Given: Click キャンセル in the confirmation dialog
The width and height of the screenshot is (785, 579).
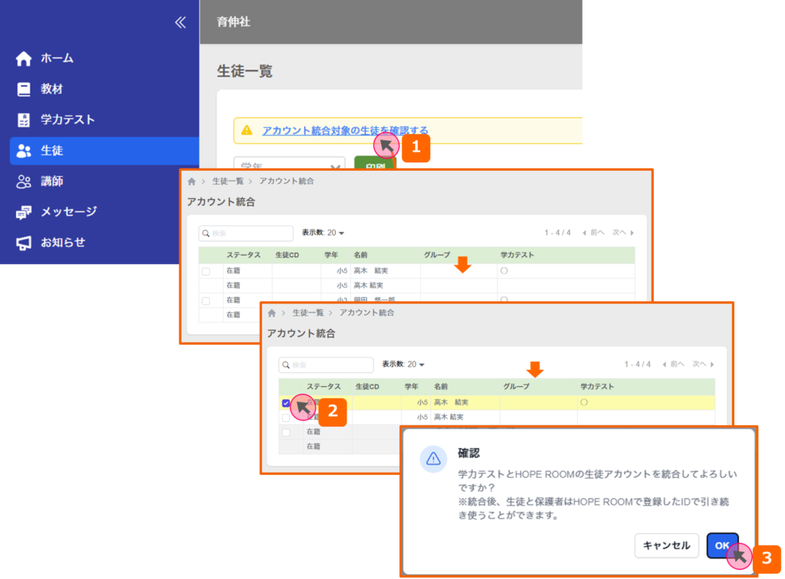Looking at the screenshot, I should (x=666, y=545).
